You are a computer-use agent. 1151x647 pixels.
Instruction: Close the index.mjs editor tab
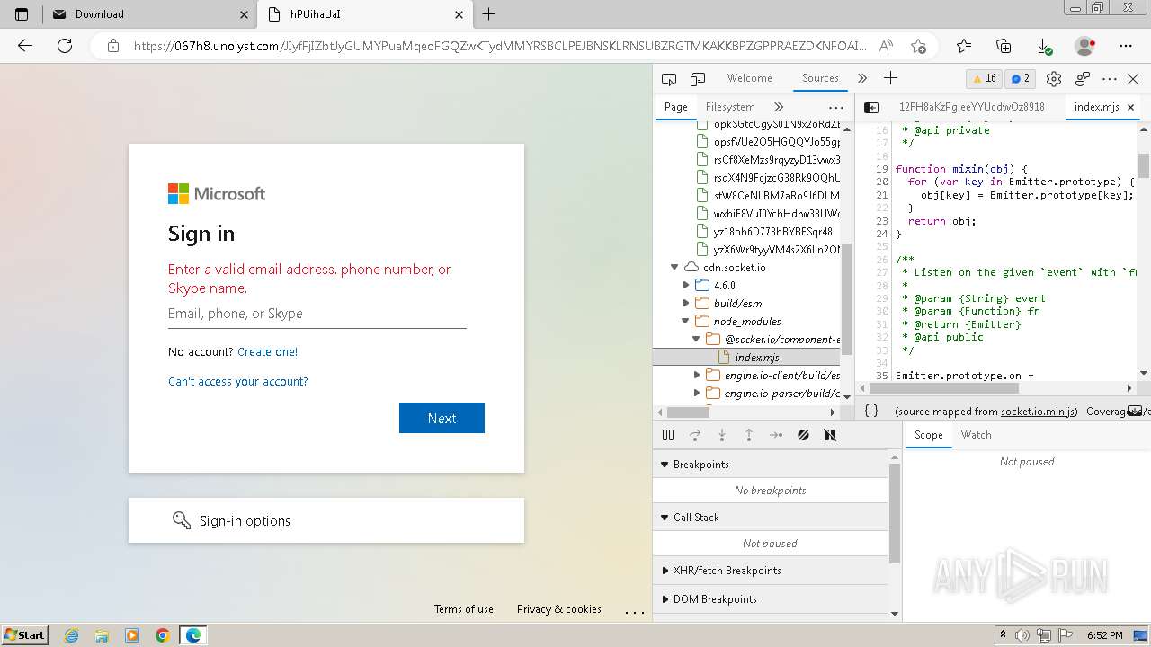point(1131,107)
